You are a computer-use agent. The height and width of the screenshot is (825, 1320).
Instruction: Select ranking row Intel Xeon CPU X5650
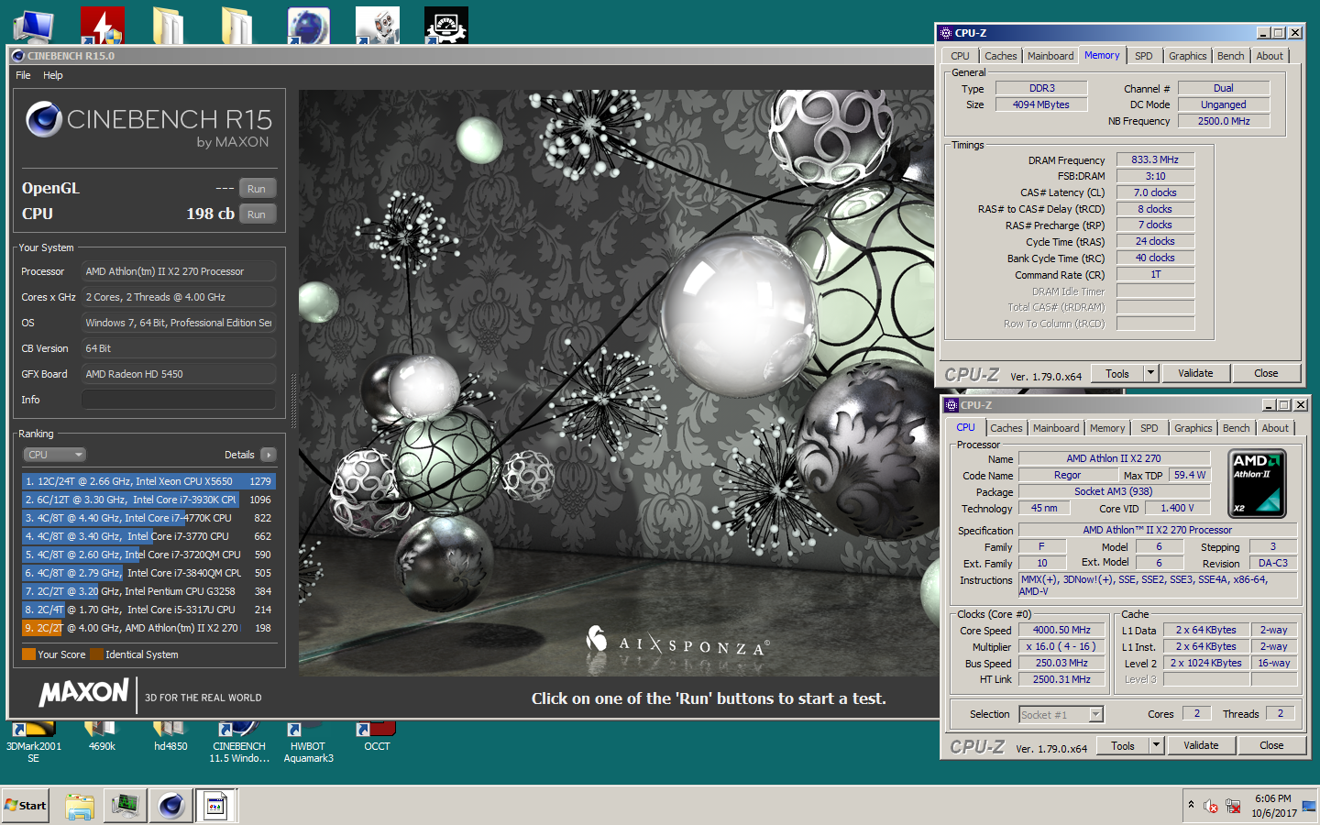(x=148, y=481)
